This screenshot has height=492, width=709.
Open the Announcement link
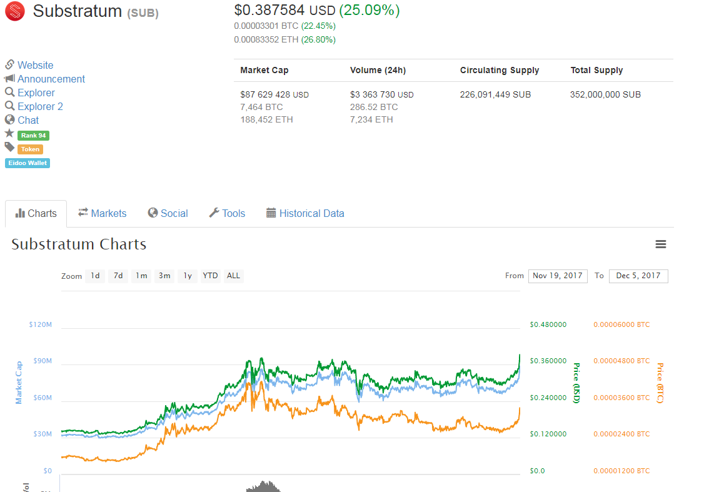51,79
